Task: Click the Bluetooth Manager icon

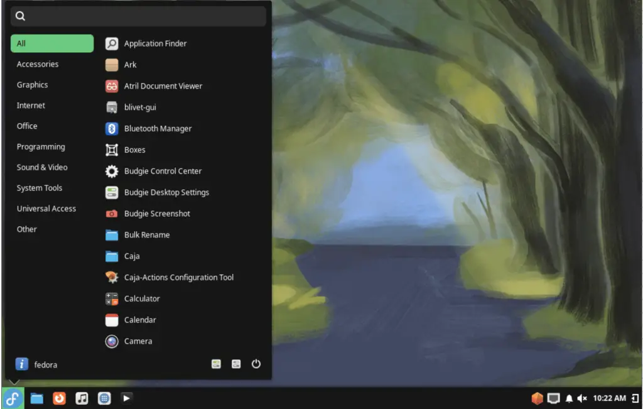Action: (112, 129)
